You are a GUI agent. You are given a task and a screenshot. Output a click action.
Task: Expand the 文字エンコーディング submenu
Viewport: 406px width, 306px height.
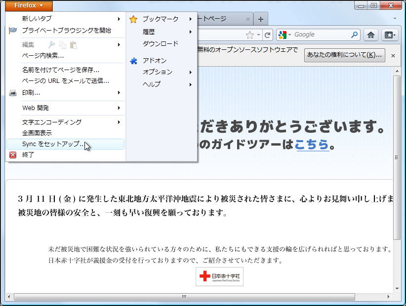51,121
